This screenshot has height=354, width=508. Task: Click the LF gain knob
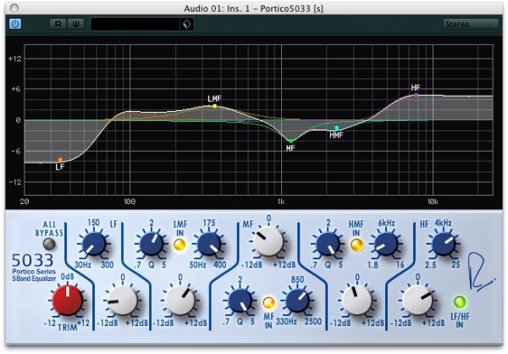tap(123, 300)
